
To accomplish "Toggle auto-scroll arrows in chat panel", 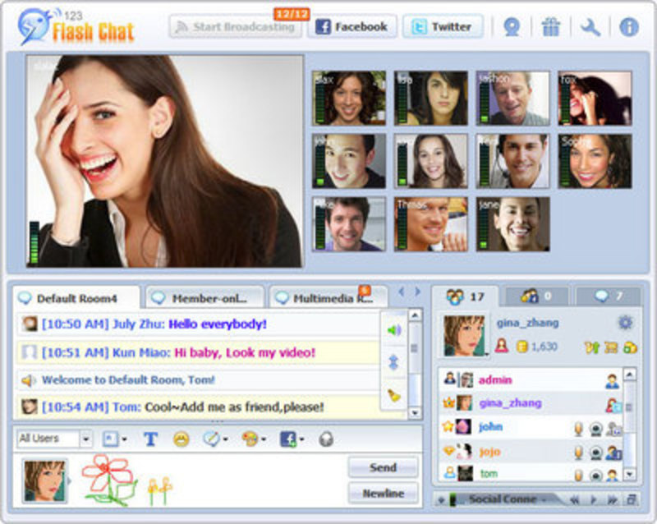I will [394, 363].
